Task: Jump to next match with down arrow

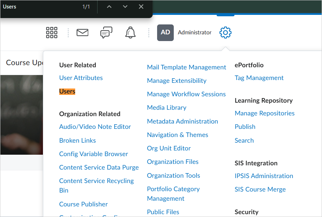Action: (x=125, y=6)
